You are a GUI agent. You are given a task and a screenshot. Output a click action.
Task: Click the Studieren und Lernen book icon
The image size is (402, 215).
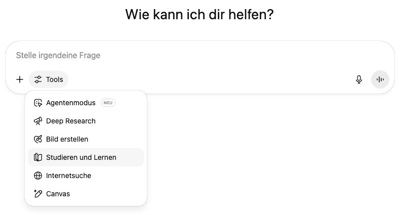pyautogui.click(x=38, y=157)
